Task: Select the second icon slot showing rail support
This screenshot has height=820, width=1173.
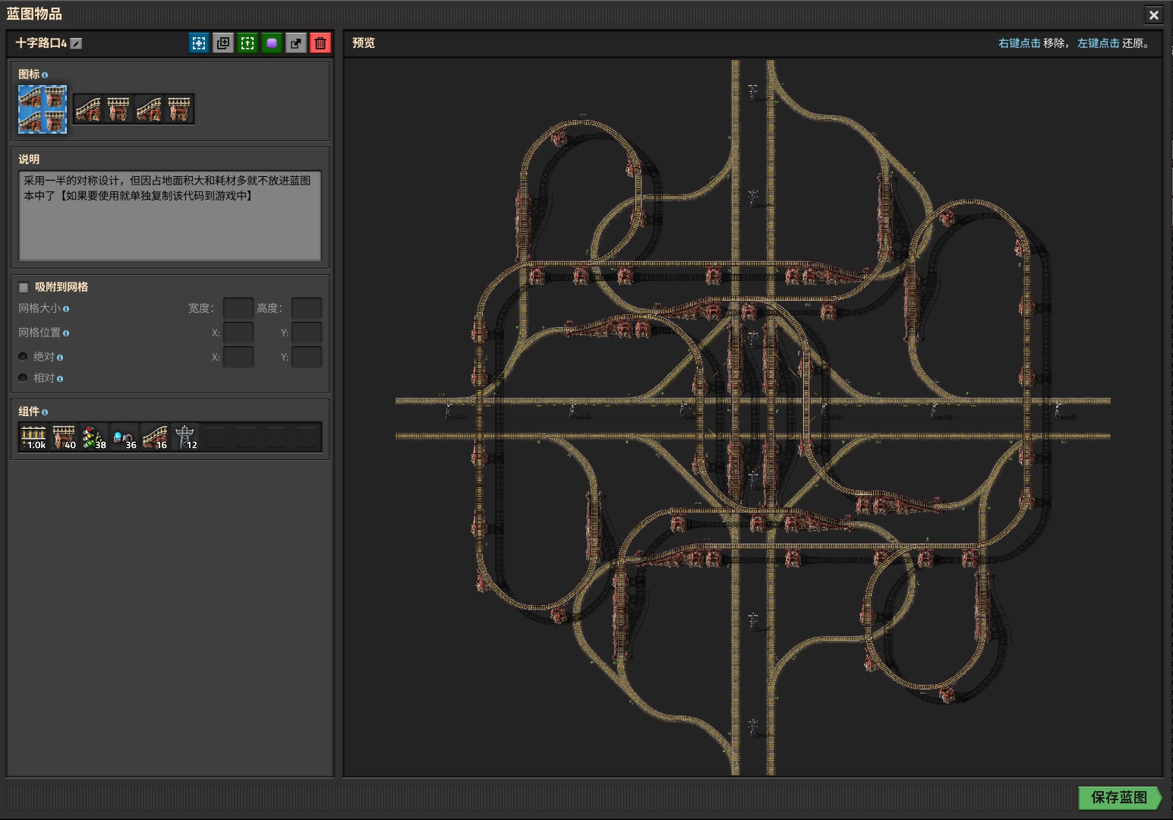Action: coord(118,109)
